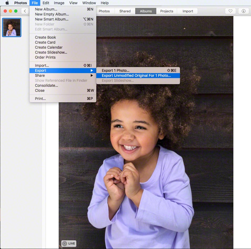Switch to the Projects tab
Screen dimensions: 251x249
[x=167, y=11]
